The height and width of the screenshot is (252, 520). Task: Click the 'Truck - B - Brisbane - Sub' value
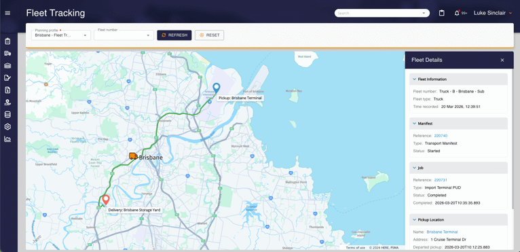[x=462, y=91]
